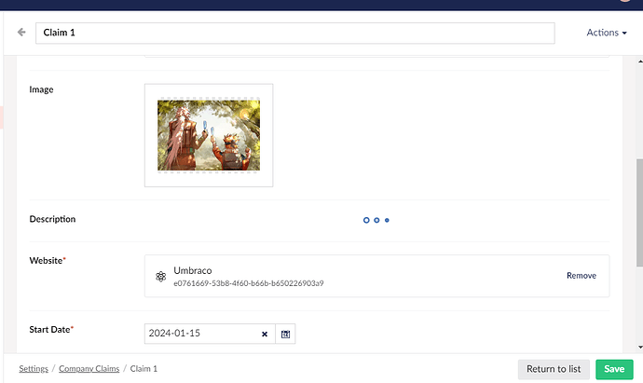Open the calendar date picker icon

(286, 334)
